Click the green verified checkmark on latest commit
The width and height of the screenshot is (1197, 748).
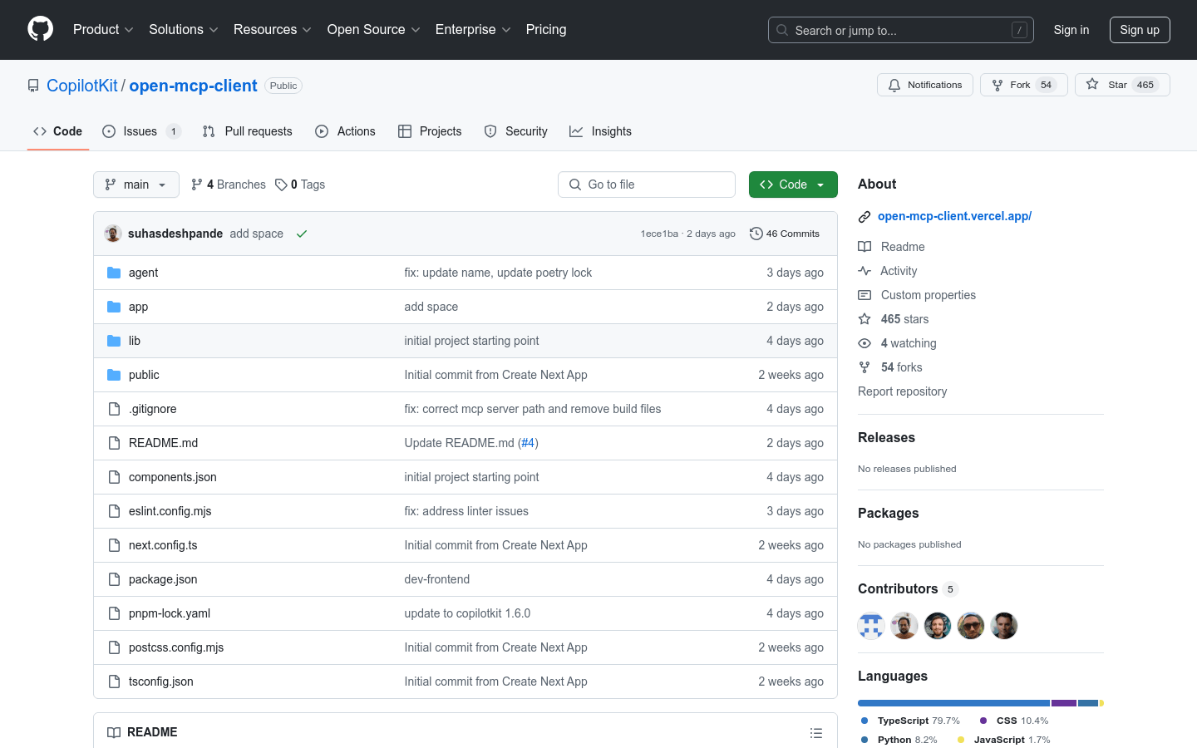point(301,234)
